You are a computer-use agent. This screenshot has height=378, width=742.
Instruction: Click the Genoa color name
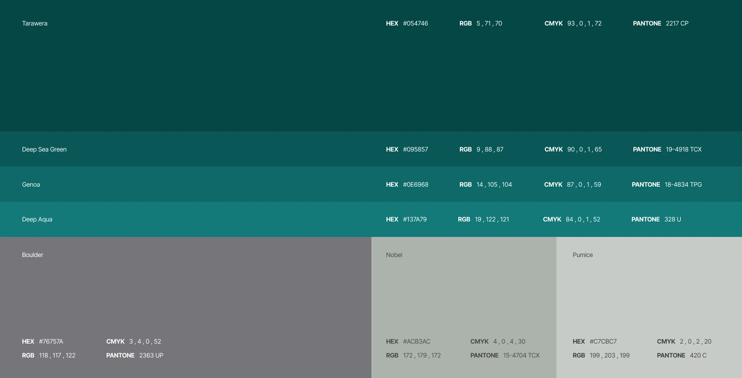pyautogui.click(x=31, y=184)
